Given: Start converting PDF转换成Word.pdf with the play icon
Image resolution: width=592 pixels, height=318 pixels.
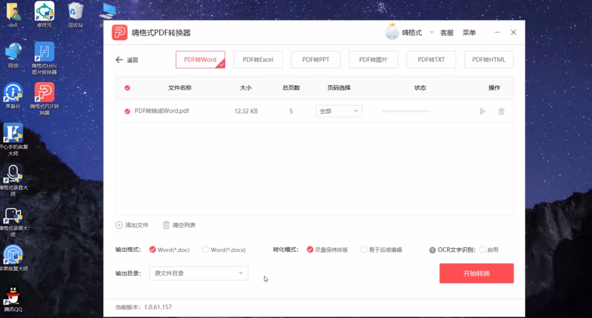Looking at the screenshot, I should [482, 112].
